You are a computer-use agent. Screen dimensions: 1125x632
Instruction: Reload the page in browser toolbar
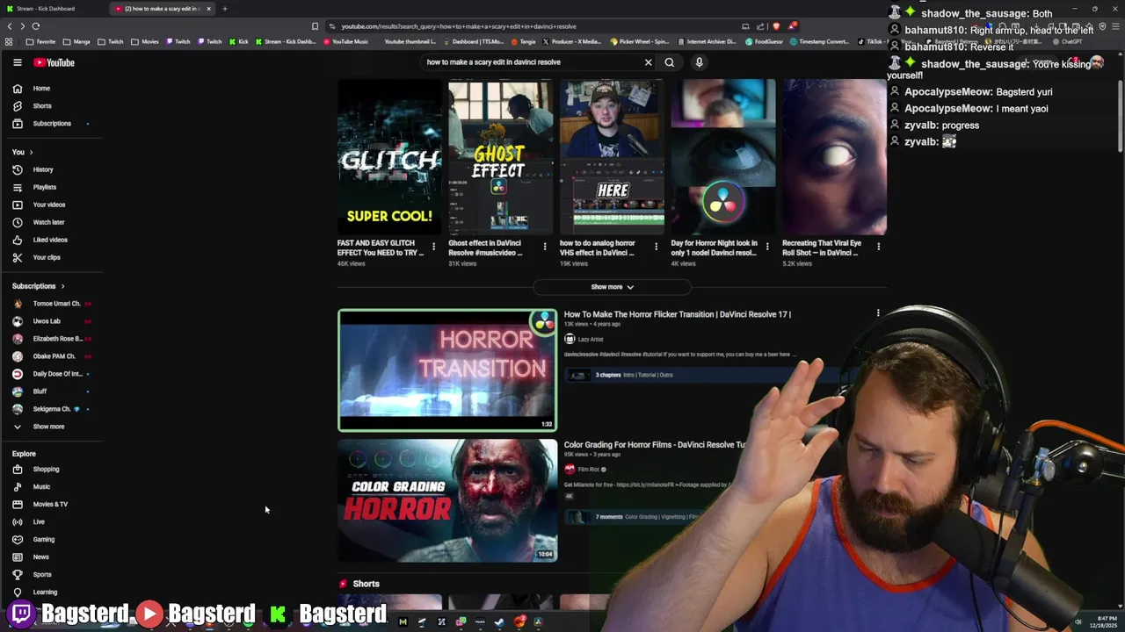pyautogui.click(x=36, y=26)
